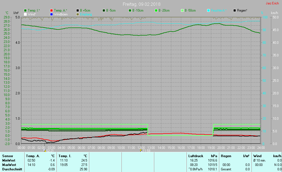Toggle the B -10cm legend entry
The height and width of the screenshot is (172, 282).
[x=130, y=10]
